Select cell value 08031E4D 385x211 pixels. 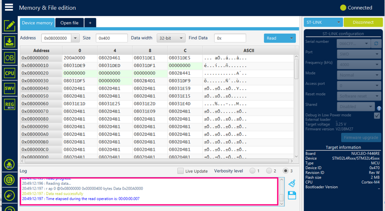coord(185,104)
